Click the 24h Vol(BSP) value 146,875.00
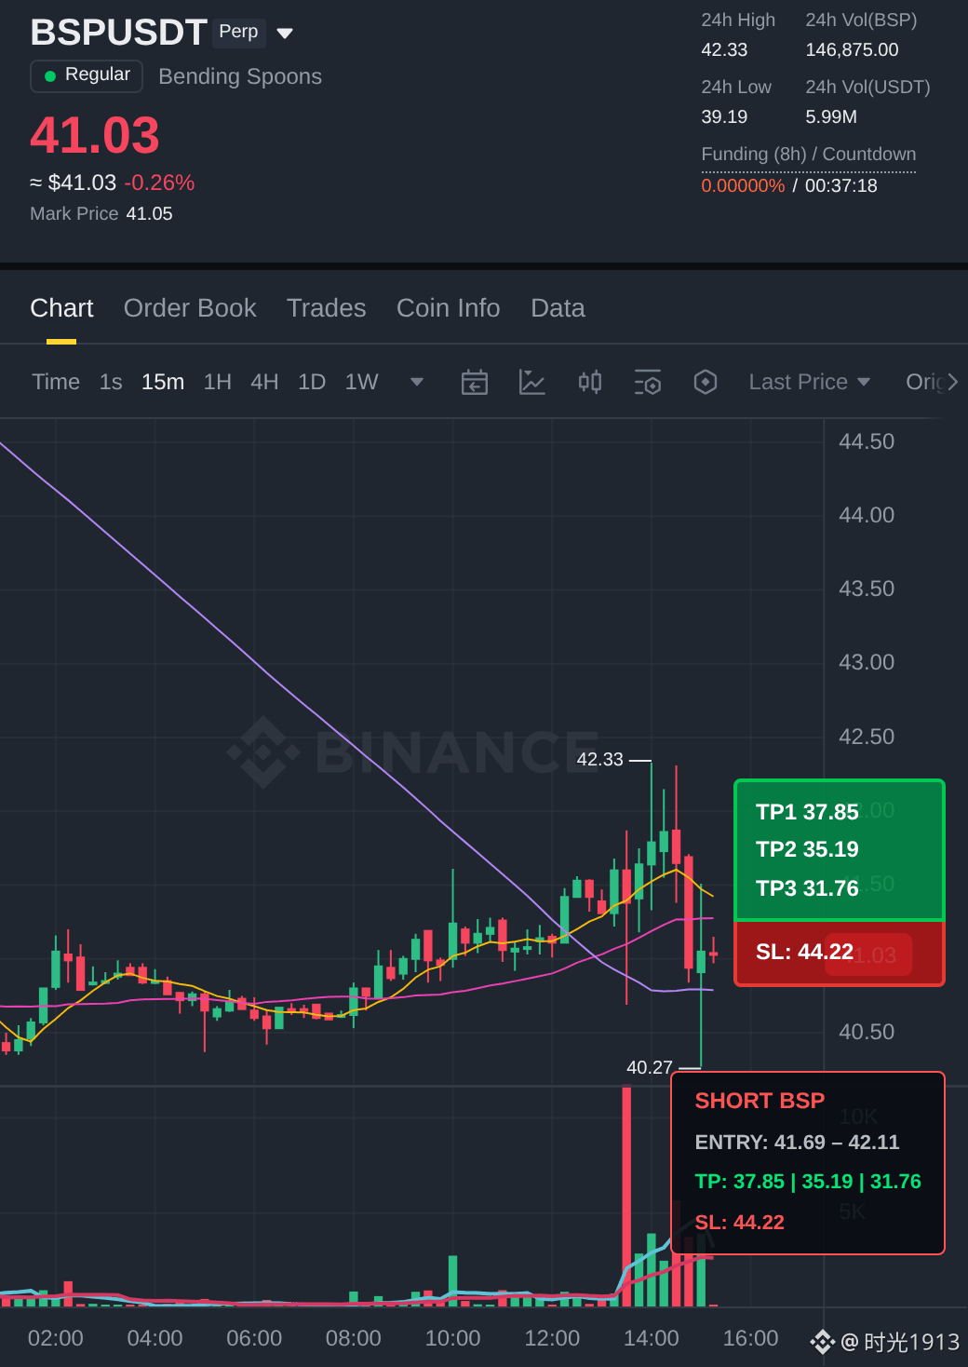Image resolution: width=968 pixels, height=1367 pixels. (852, 49)
